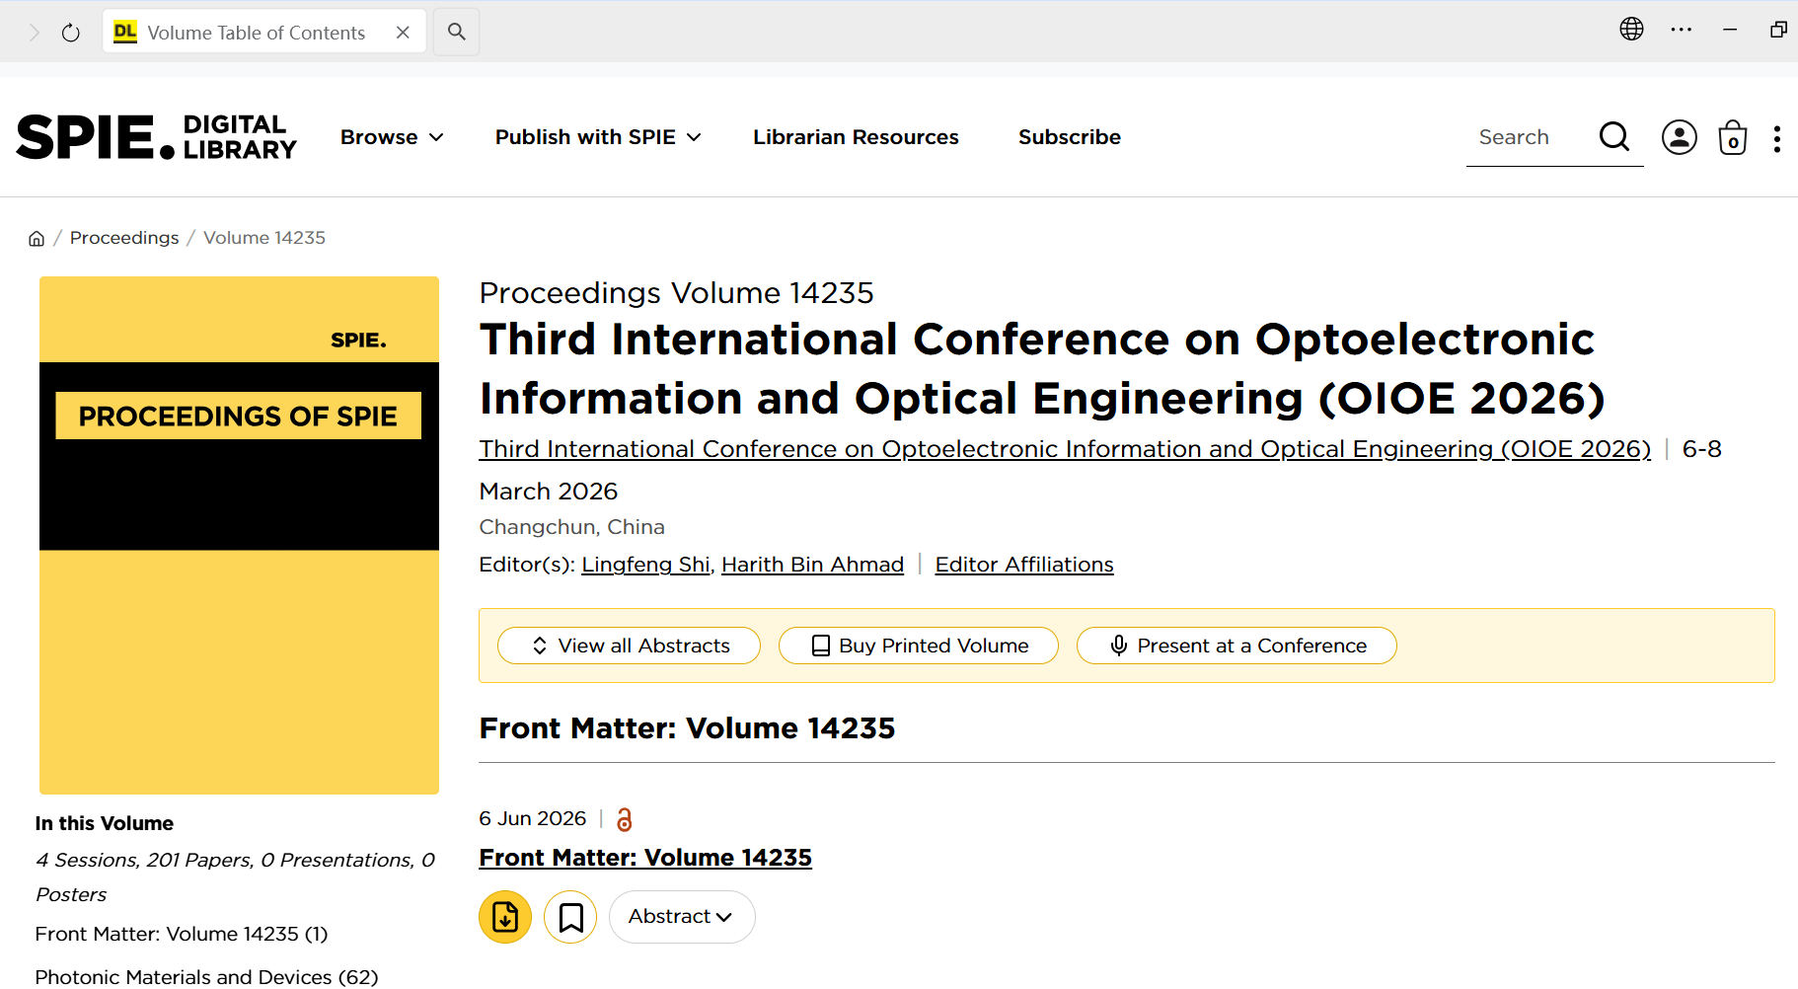
Task: Expand the Publish with SPIE menu
Action: tap(598, 137)
